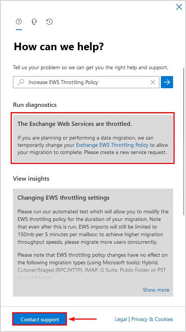
Task: Click the Run diagnostics heading
Action: point(35,105)
